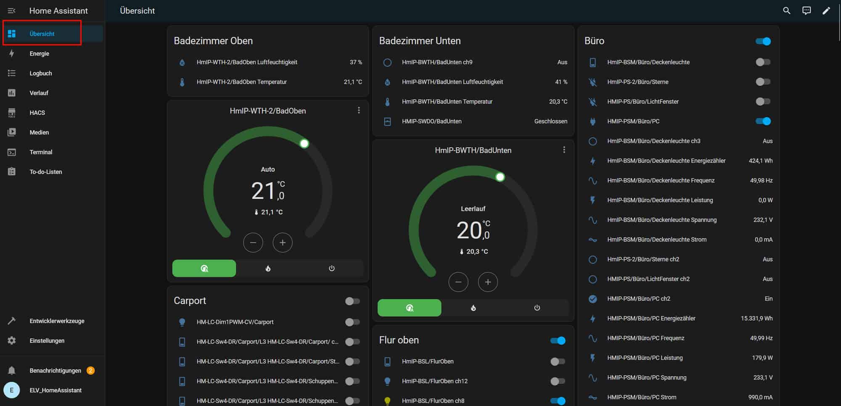Viewport: 841px width, 406px height.
Task: Select heat mode flame icon for BadOben thermostat
Action: [x=268, y=268]
